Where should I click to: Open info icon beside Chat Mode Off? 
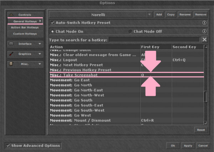tap(204, 31)
